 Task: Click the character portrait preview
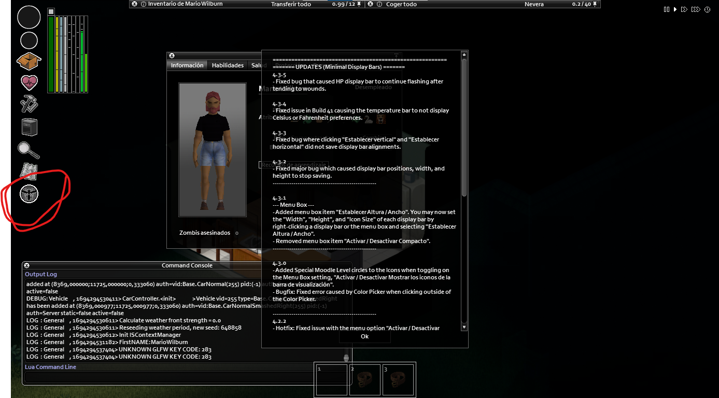coord(213,149)
